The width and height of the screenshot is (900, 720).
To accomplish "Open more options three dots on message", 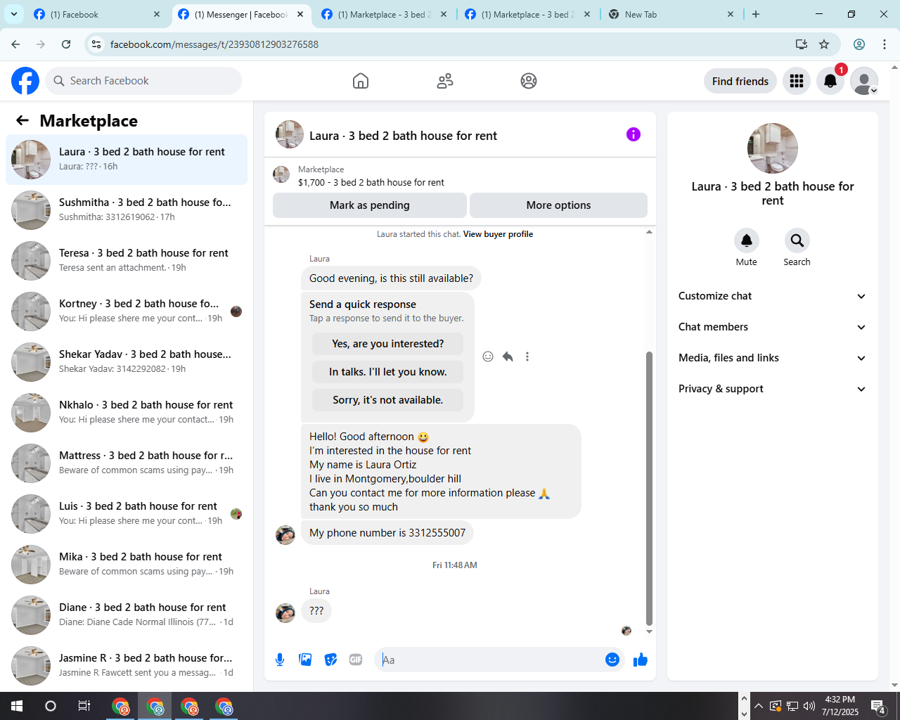I will (527, 356).
